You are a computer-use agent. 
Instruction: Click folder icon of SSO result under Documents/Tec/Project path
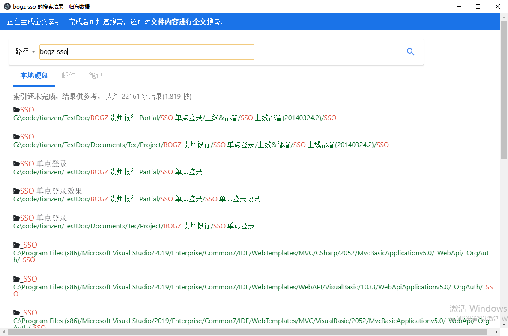point(17,137)
